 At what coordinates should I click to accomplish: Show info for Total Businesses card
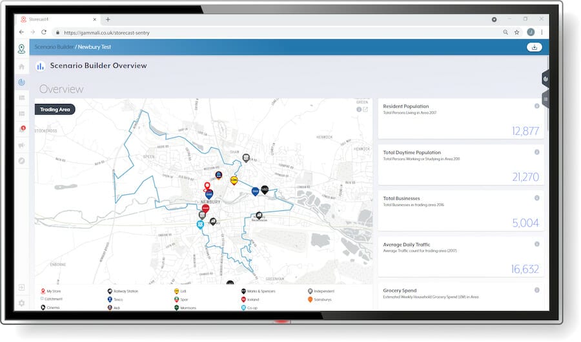pyautogui.click(x=536, y=198)
